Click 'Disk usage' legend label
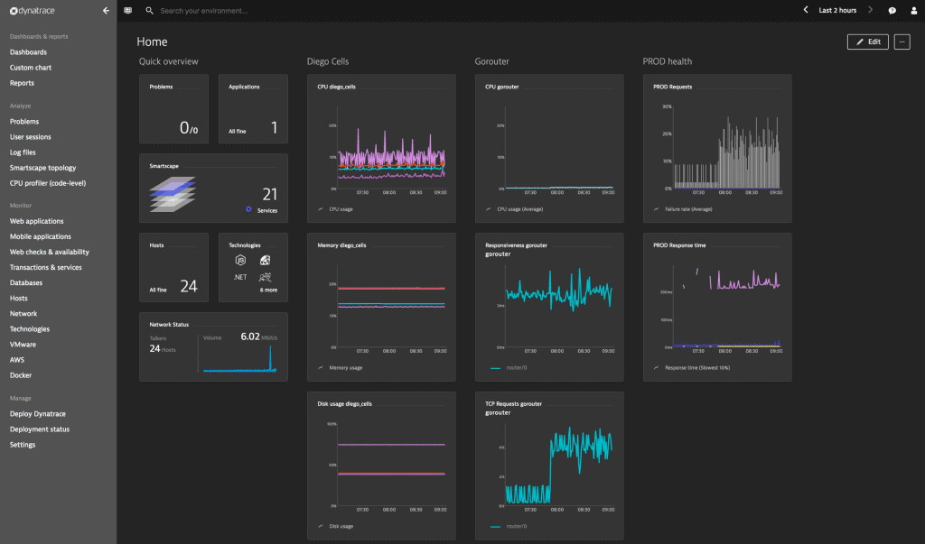The height and width of the screenshot is (544, 925). 341,526
